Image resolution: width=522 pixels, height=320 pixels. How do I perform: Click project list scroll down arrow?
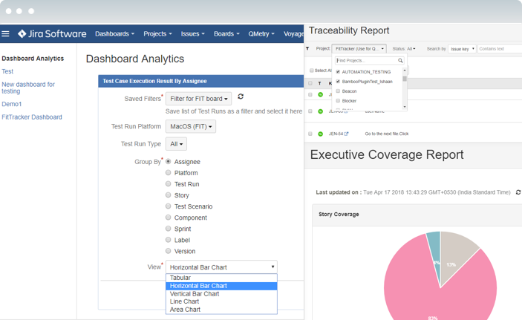[405, 107]
